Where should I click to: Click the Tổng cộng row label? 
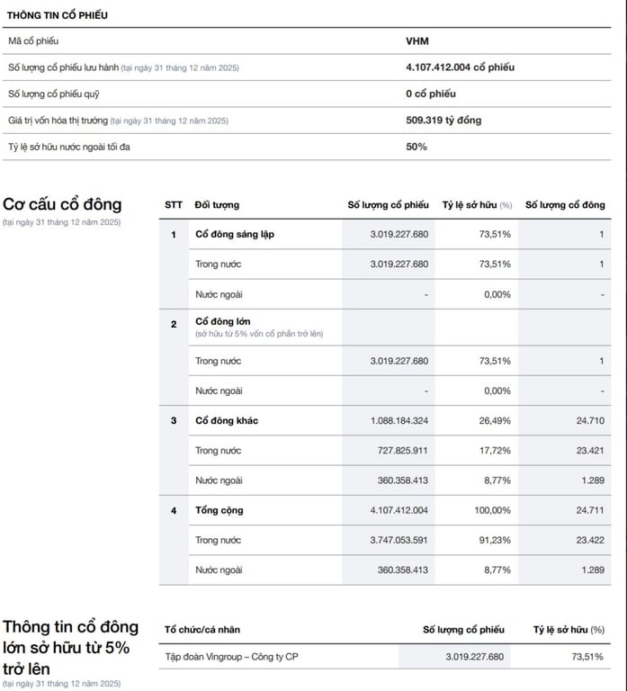219,510
